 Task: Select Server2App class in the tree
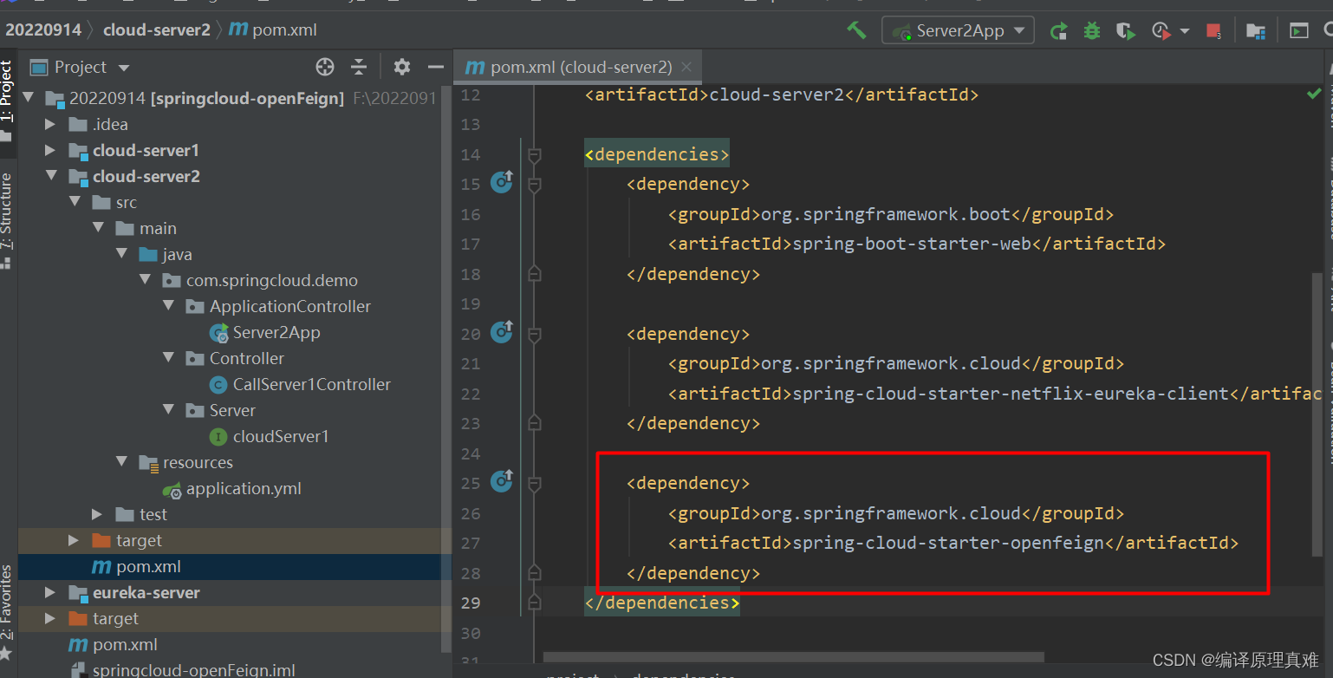(265, 332)
